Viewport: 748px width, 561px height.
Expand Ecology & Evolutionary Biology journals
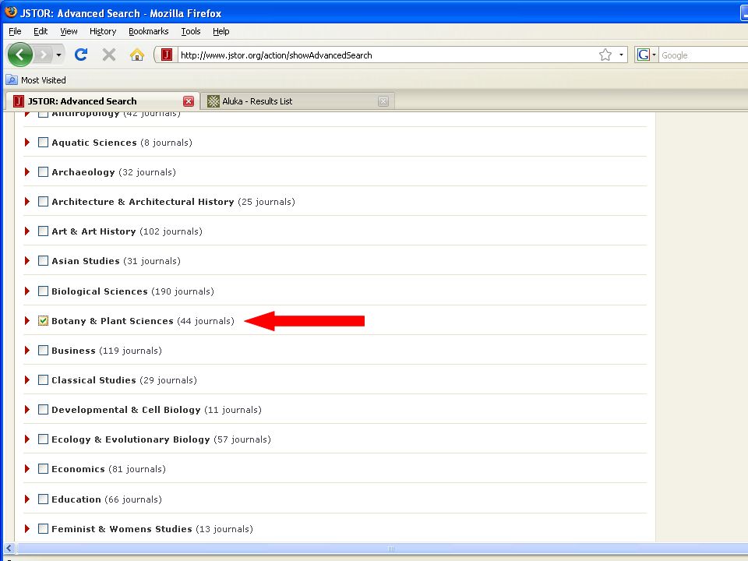point(27,439)
